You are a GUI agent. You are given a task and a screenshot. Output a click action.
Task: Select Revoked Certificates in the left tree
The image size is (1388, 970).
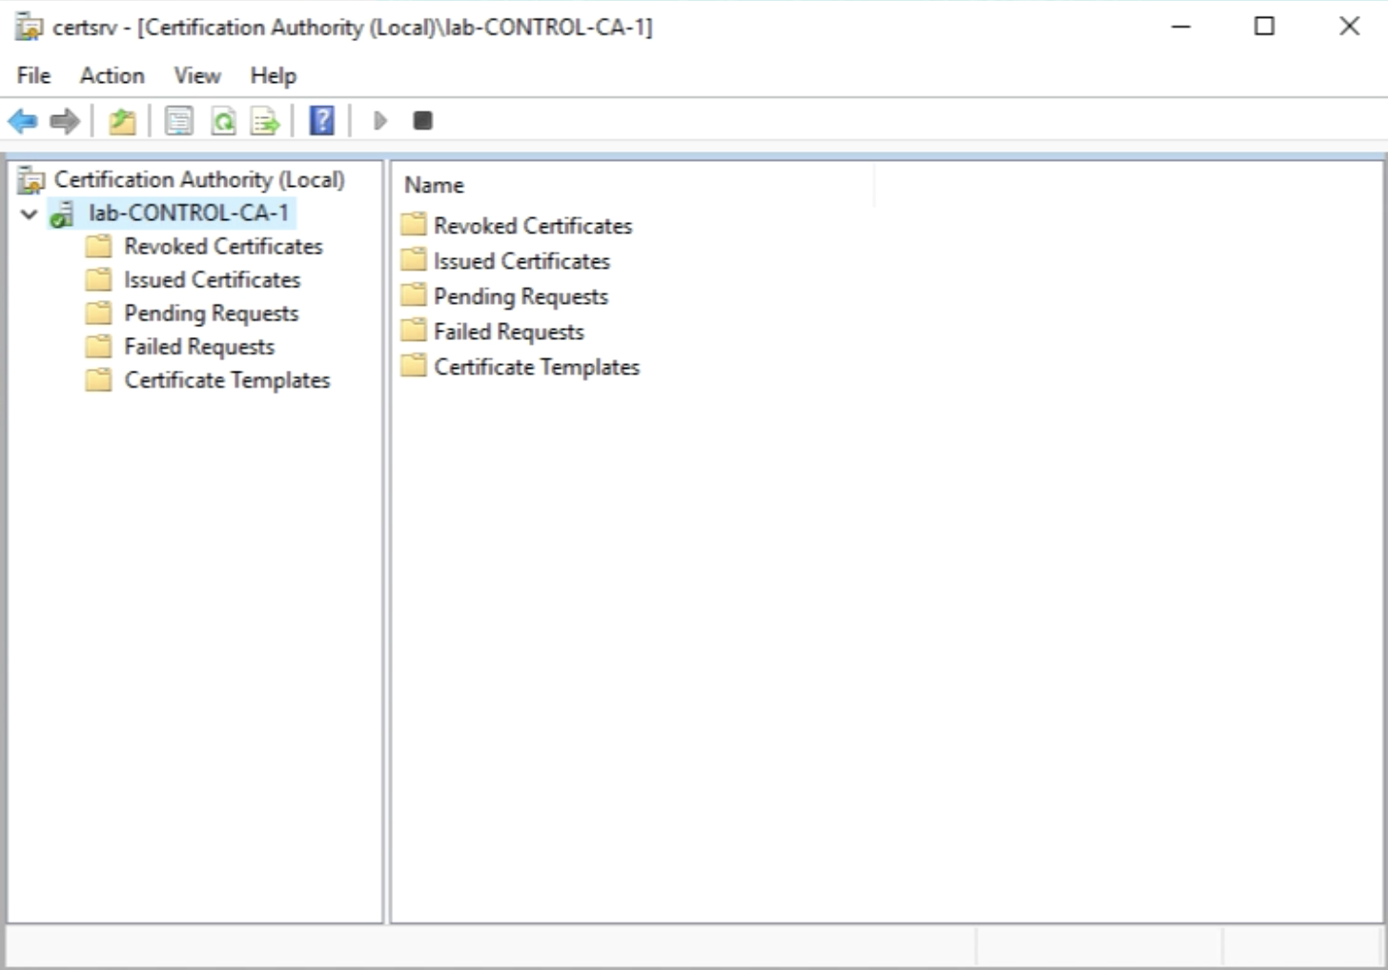coord(223,247)
